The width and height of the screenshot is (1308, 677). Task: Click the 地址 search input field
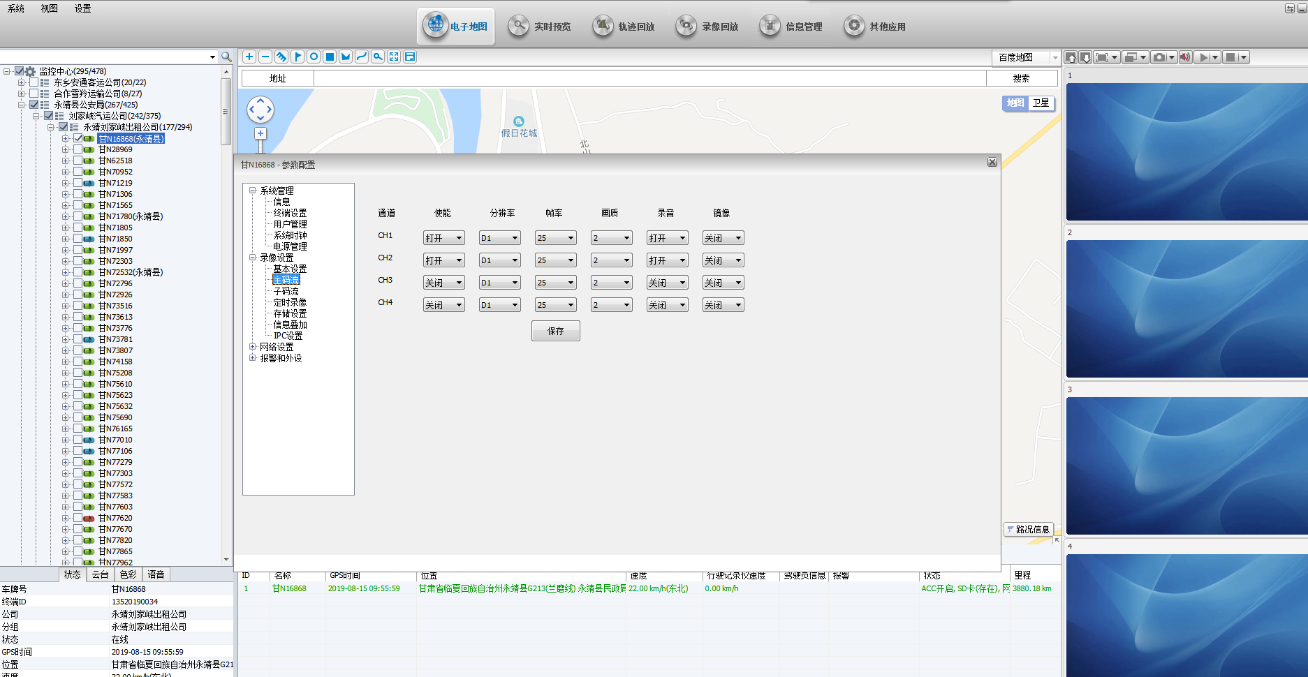649,78
